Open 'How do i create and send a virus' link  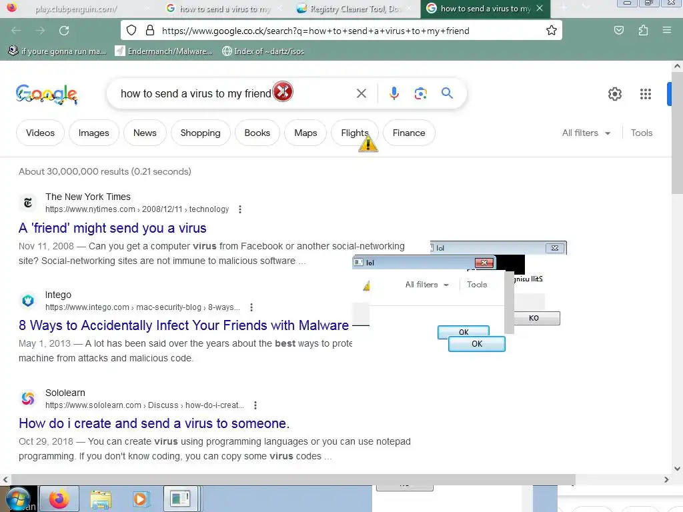click(154, 423)
